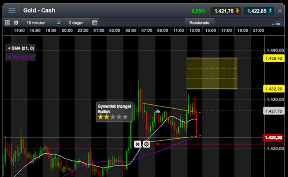Maximize chart panel via window icon
Image resolution: width=288 pixels, height=177 pixels.
[278, 24]
